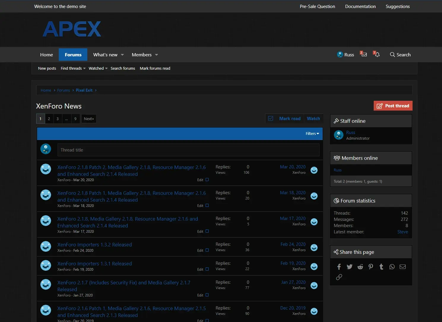Check the box for Mar 20, 2020 thread
The image size is (442, 322).
click(x=207, y=180)
